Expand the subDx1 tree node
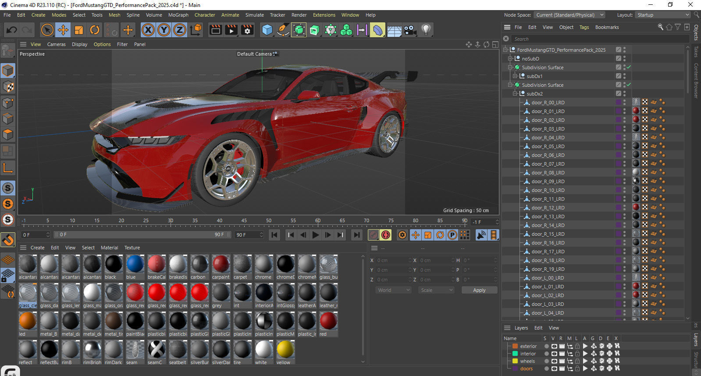 515,76
